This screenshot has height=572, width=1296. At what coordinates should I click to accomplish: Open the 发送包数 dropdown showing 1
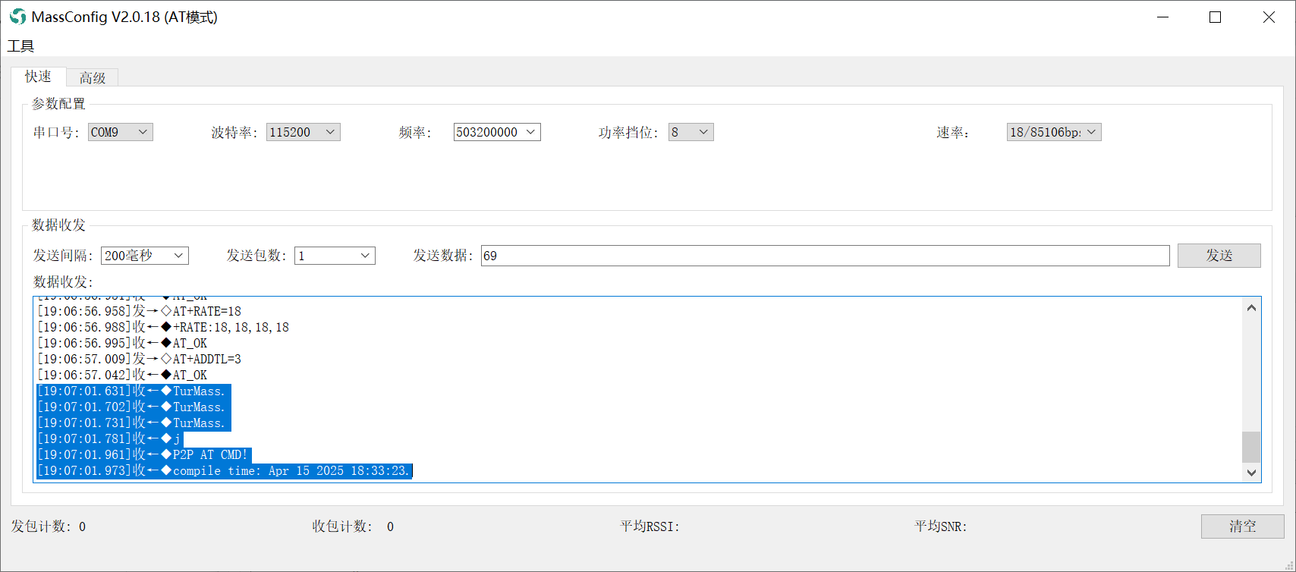[x=335, y=256]
